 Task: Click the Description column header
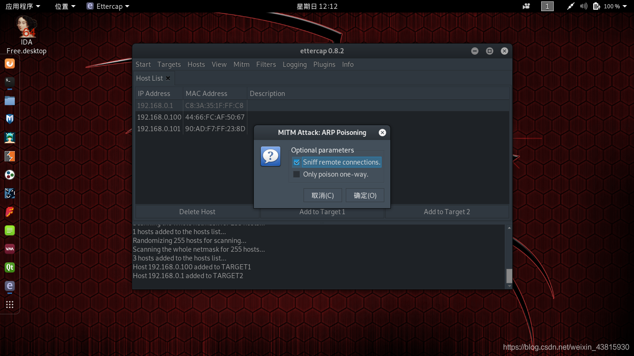pyautogui.click(x=378, y=94)
